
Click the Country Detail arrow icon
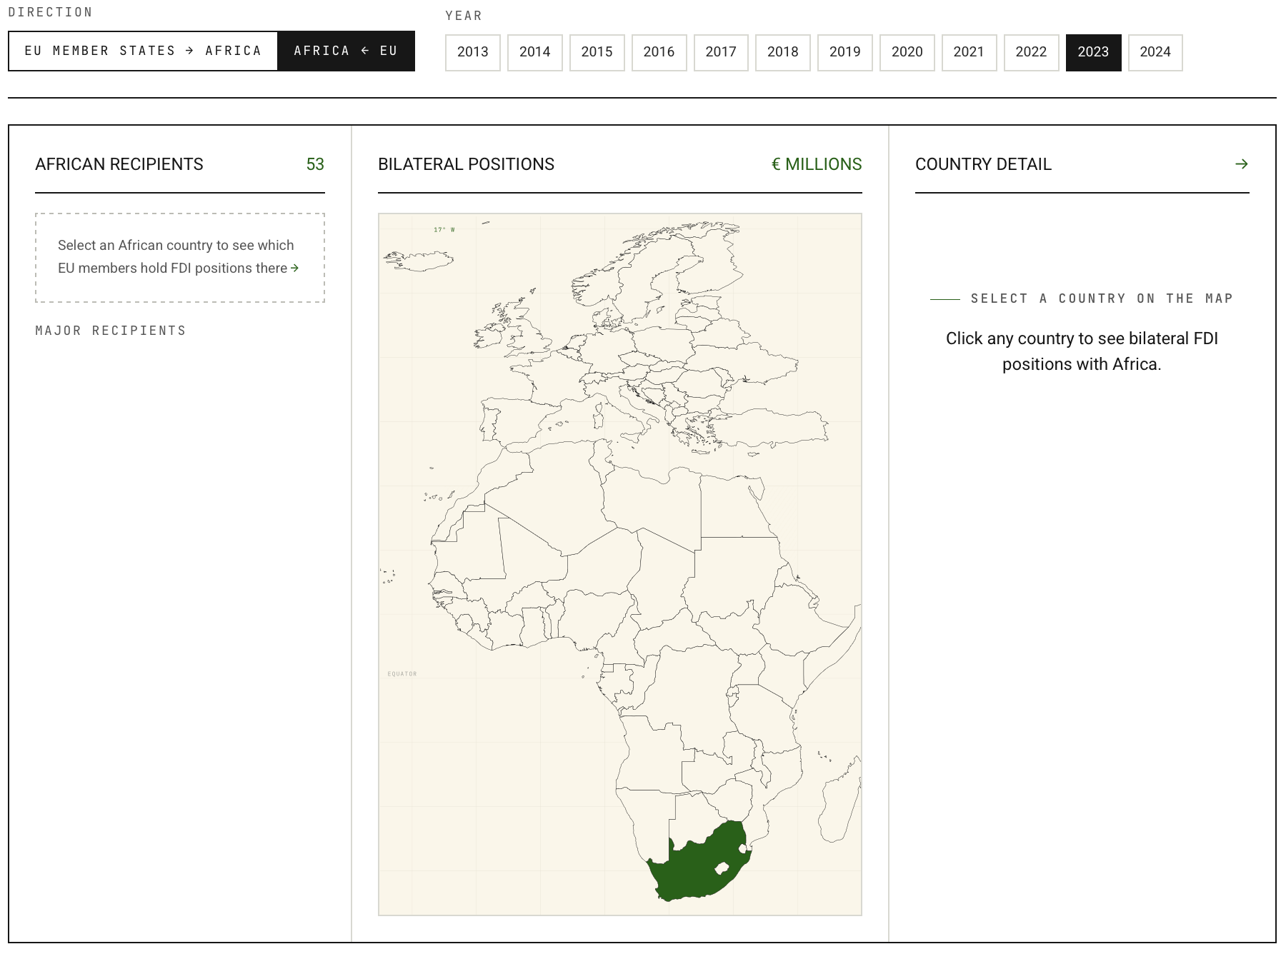[x=1242, y=164]
